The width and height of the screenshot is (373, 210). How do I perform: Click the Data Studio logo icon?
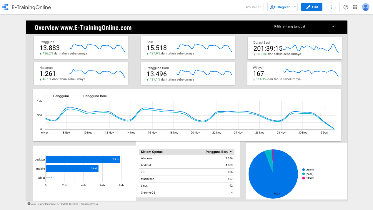click(x=5, y=7)
